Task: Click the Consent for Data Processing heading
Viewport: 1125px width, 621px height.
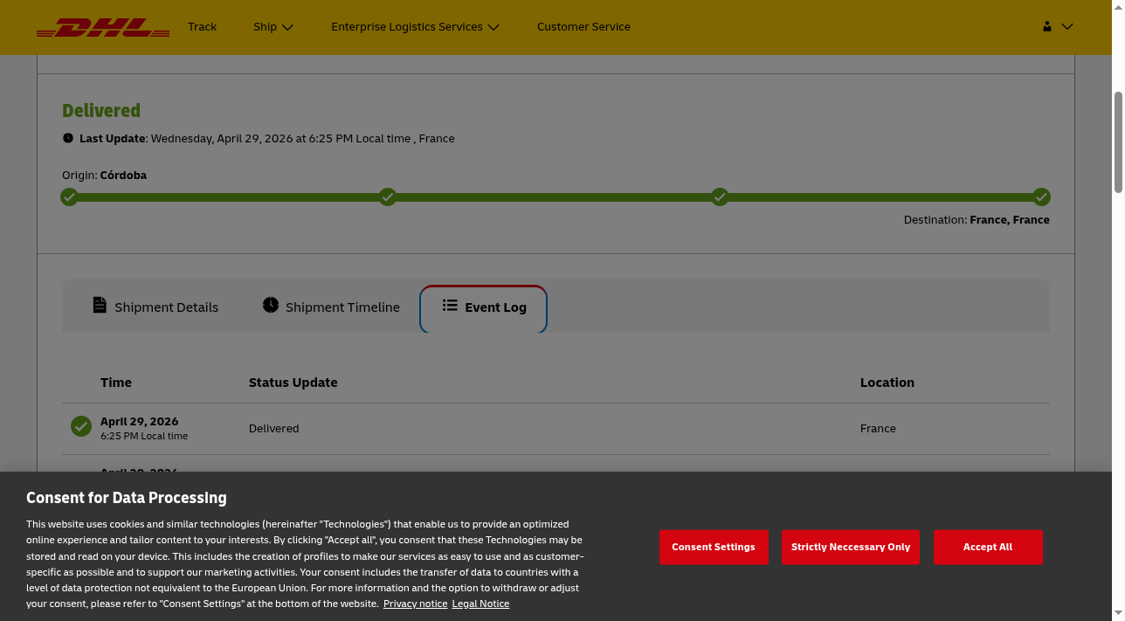Action: [127, 498]
